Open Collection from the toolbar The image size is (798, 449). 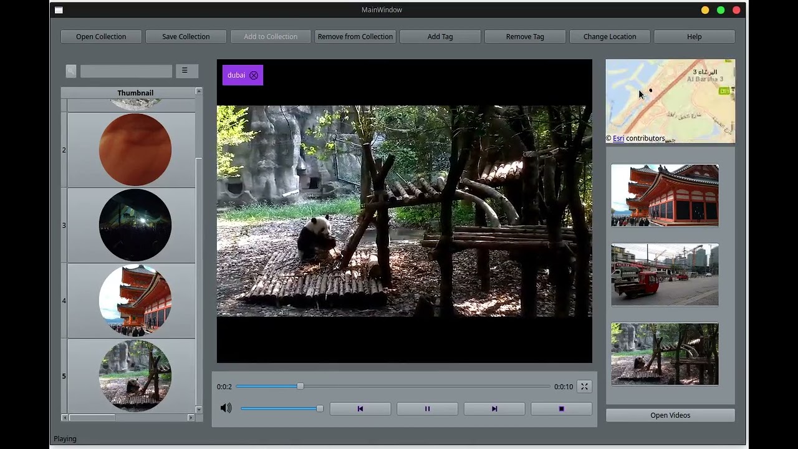tap(101, 37)
